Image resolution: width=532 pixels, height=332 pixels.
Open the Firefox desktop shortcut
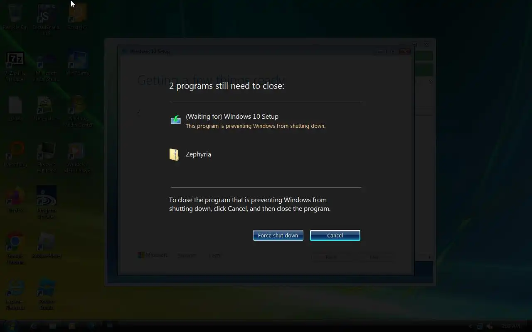click(x=15, y=200)
